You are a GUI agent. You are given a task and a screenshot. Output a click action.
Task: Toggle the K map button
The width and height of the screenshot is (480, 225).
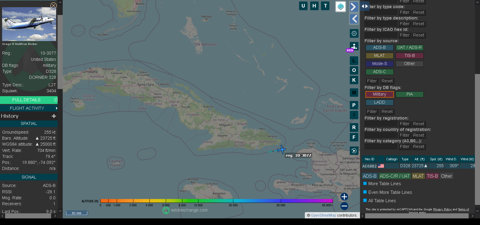coord(354,80)
